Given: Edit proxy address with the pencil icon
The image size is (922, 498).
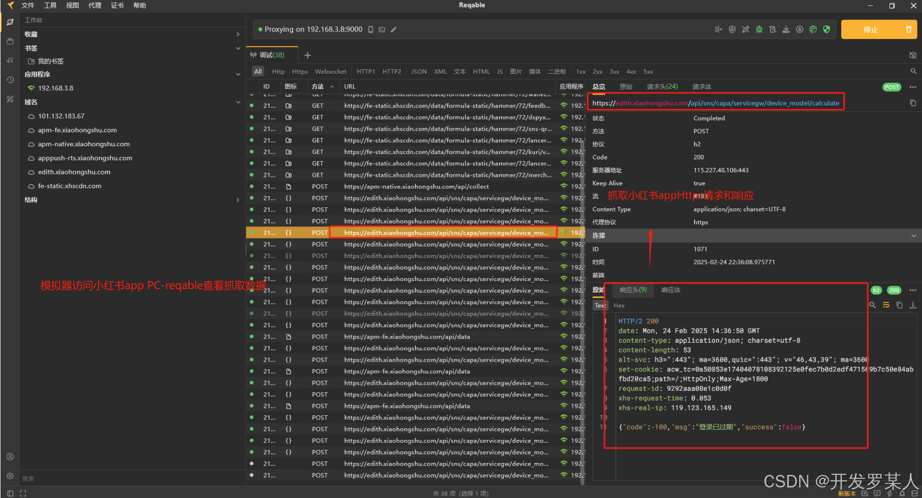Looking at the screenshot, I should coord(394,30).
